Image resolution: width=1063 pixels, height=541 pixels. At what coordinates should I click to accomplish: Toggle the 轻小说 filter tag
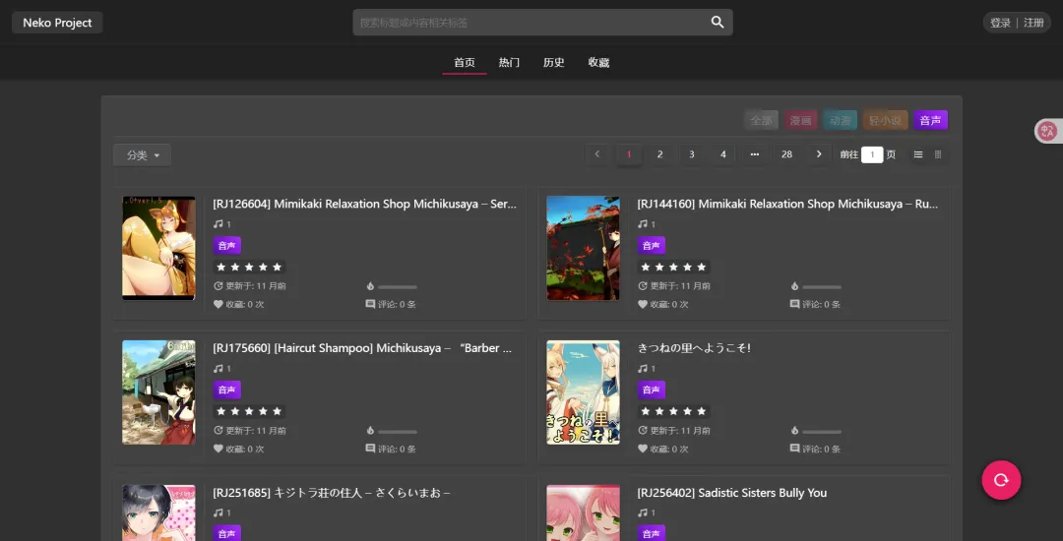pos(886,121)
